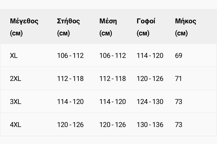Screen dimensions: 217x144
Task: Select the 4XL size row label
Action: (16, 125)
